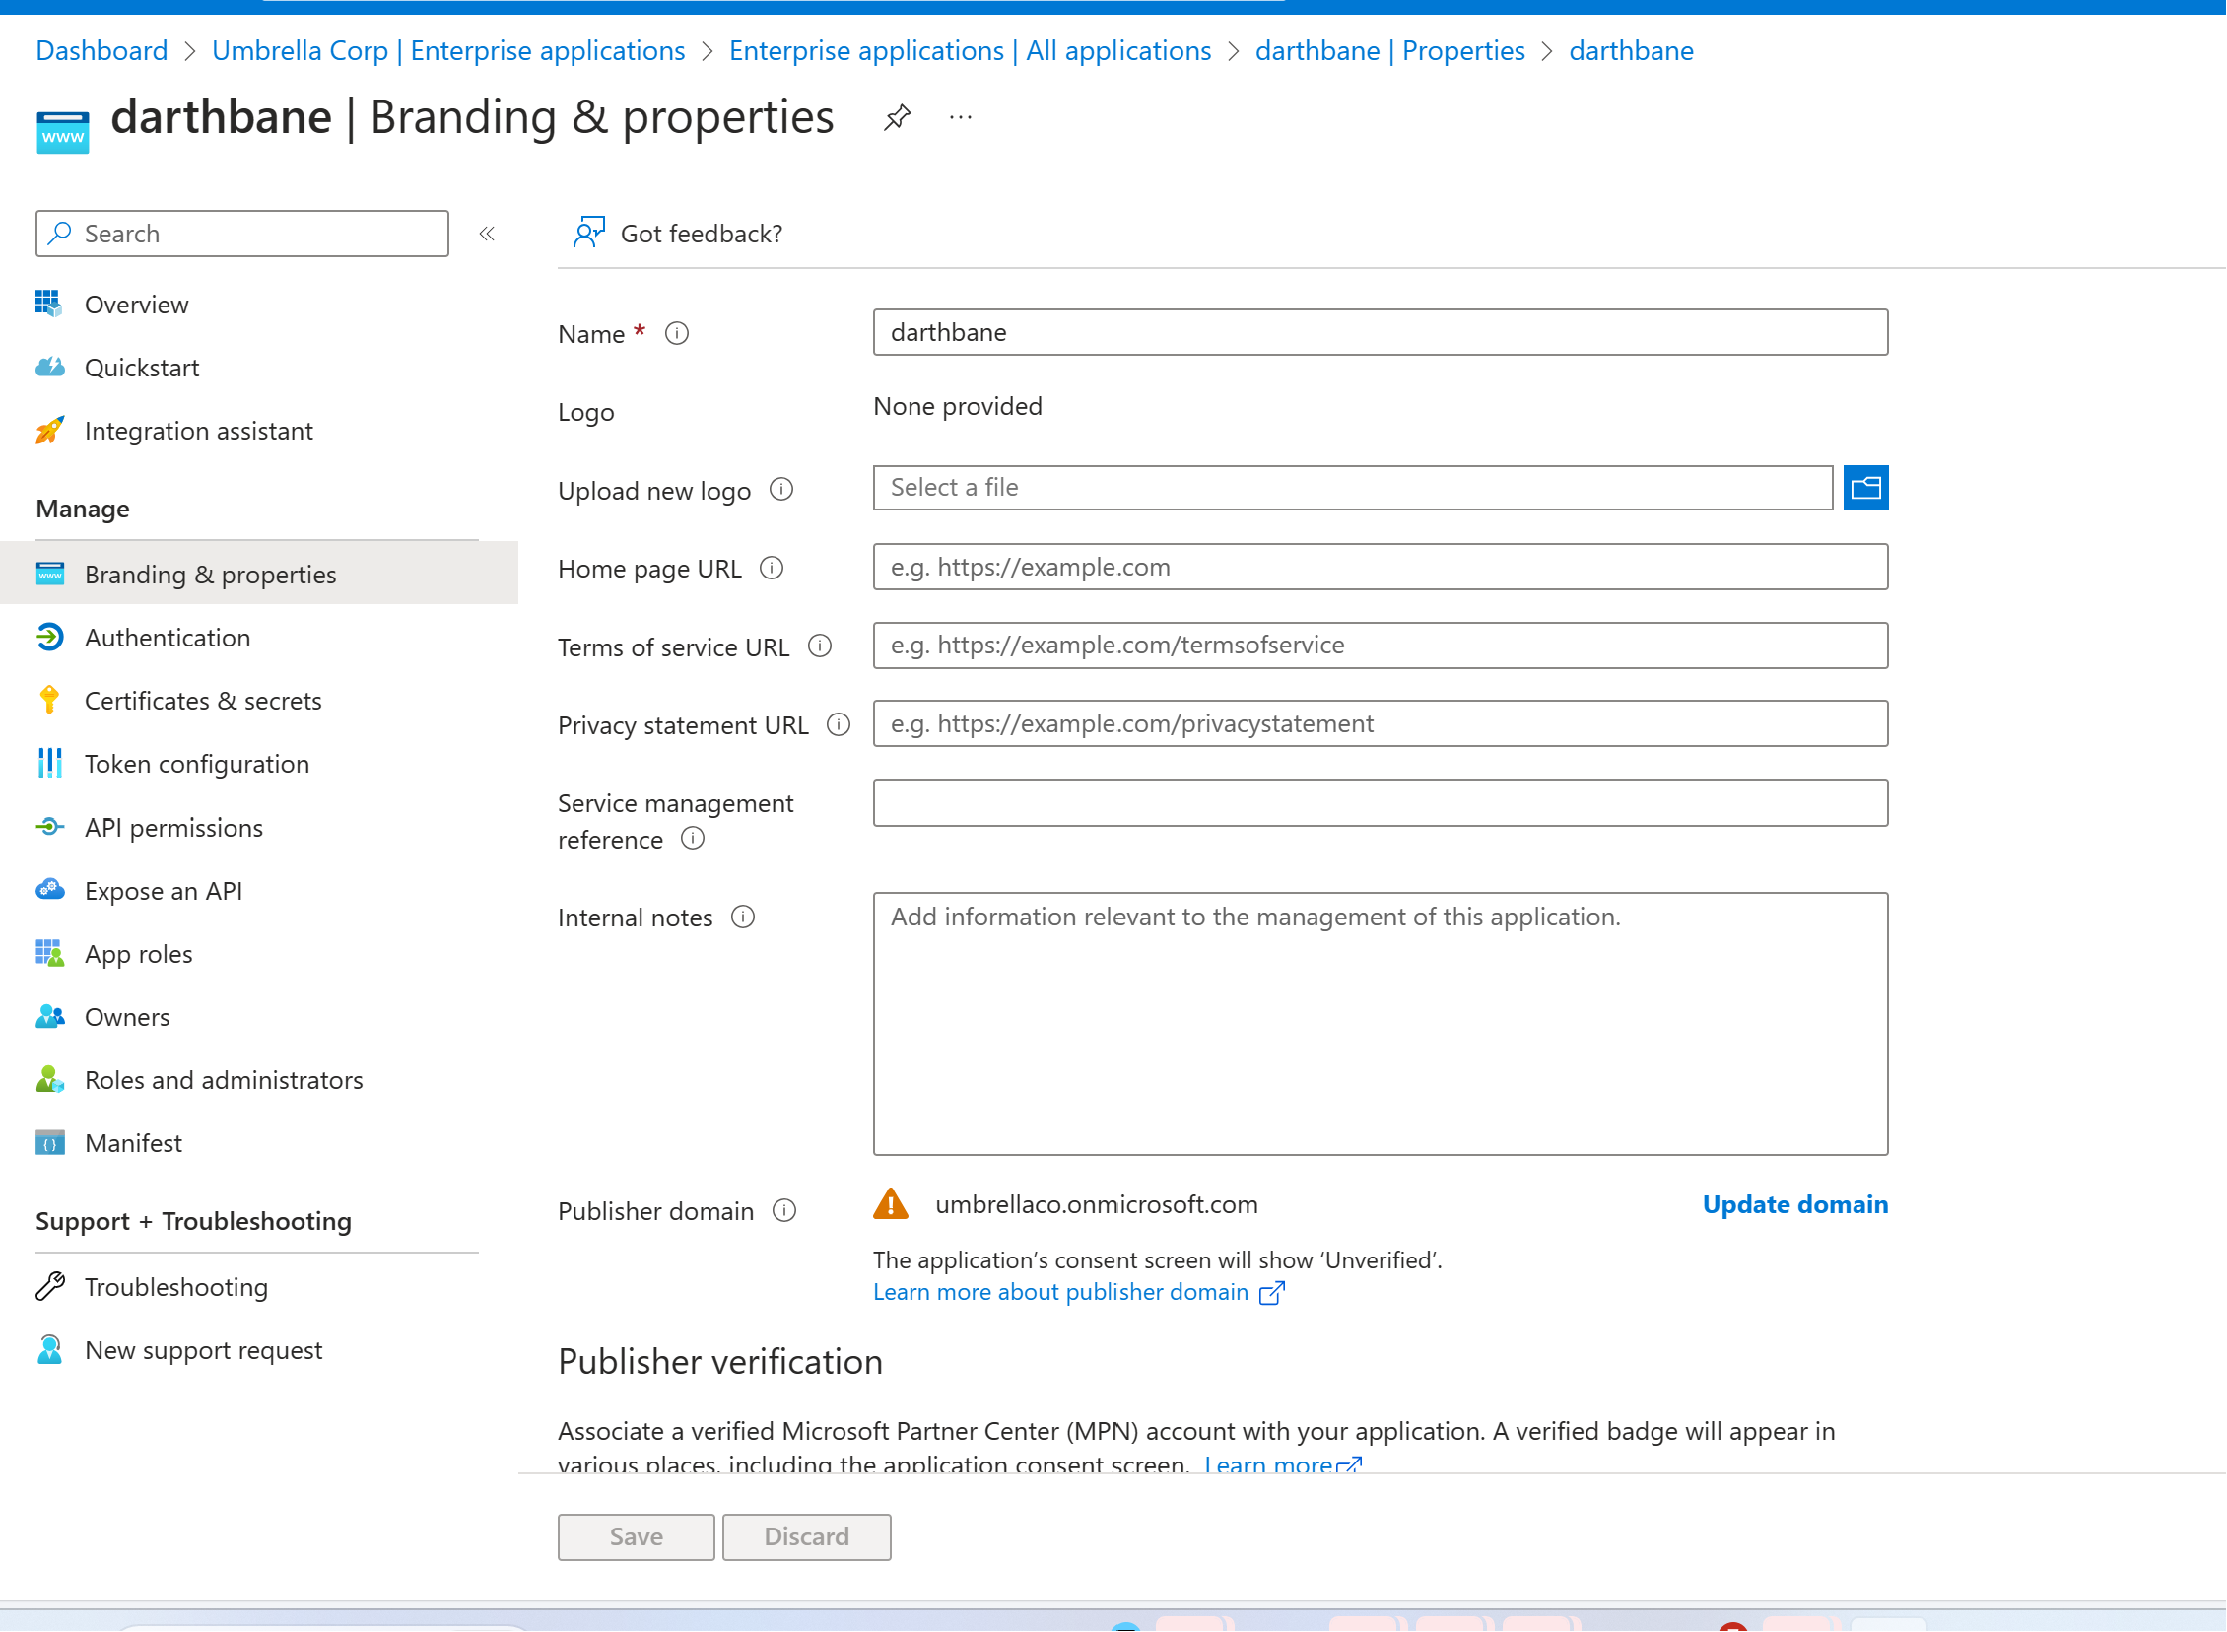The width and height of the screenshot is (2227, 1632).
Task: Collapse the left navigation sidebar
Action: [487, 235]
